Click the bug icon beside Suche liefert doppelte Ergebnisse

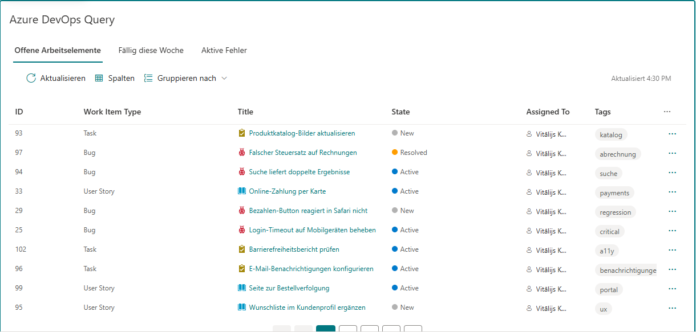click(x=242, y=172)
